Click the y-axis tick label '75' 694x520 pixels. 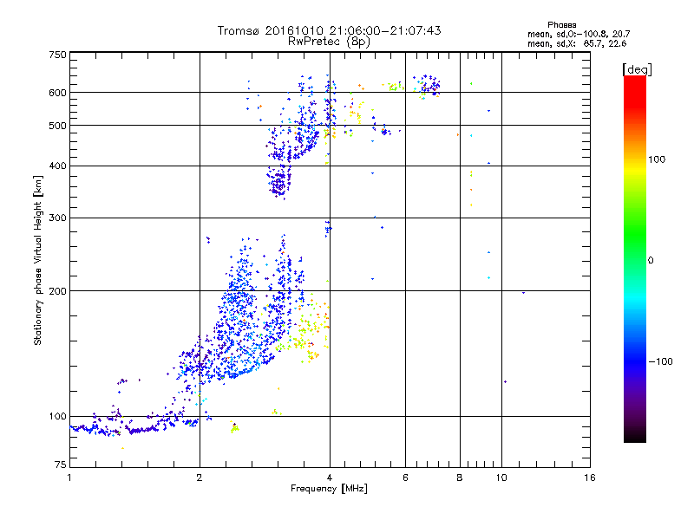tap(61, 465)
